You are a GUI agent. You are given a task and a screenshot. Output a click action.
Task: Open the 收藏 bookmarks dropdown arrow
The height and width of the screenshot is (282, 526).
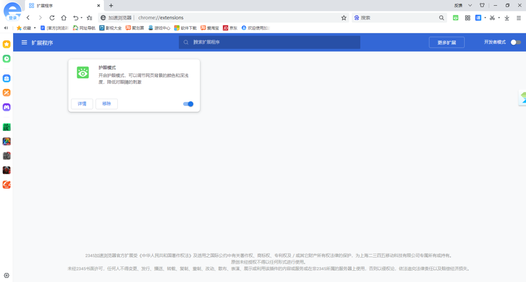click(34, 27)
